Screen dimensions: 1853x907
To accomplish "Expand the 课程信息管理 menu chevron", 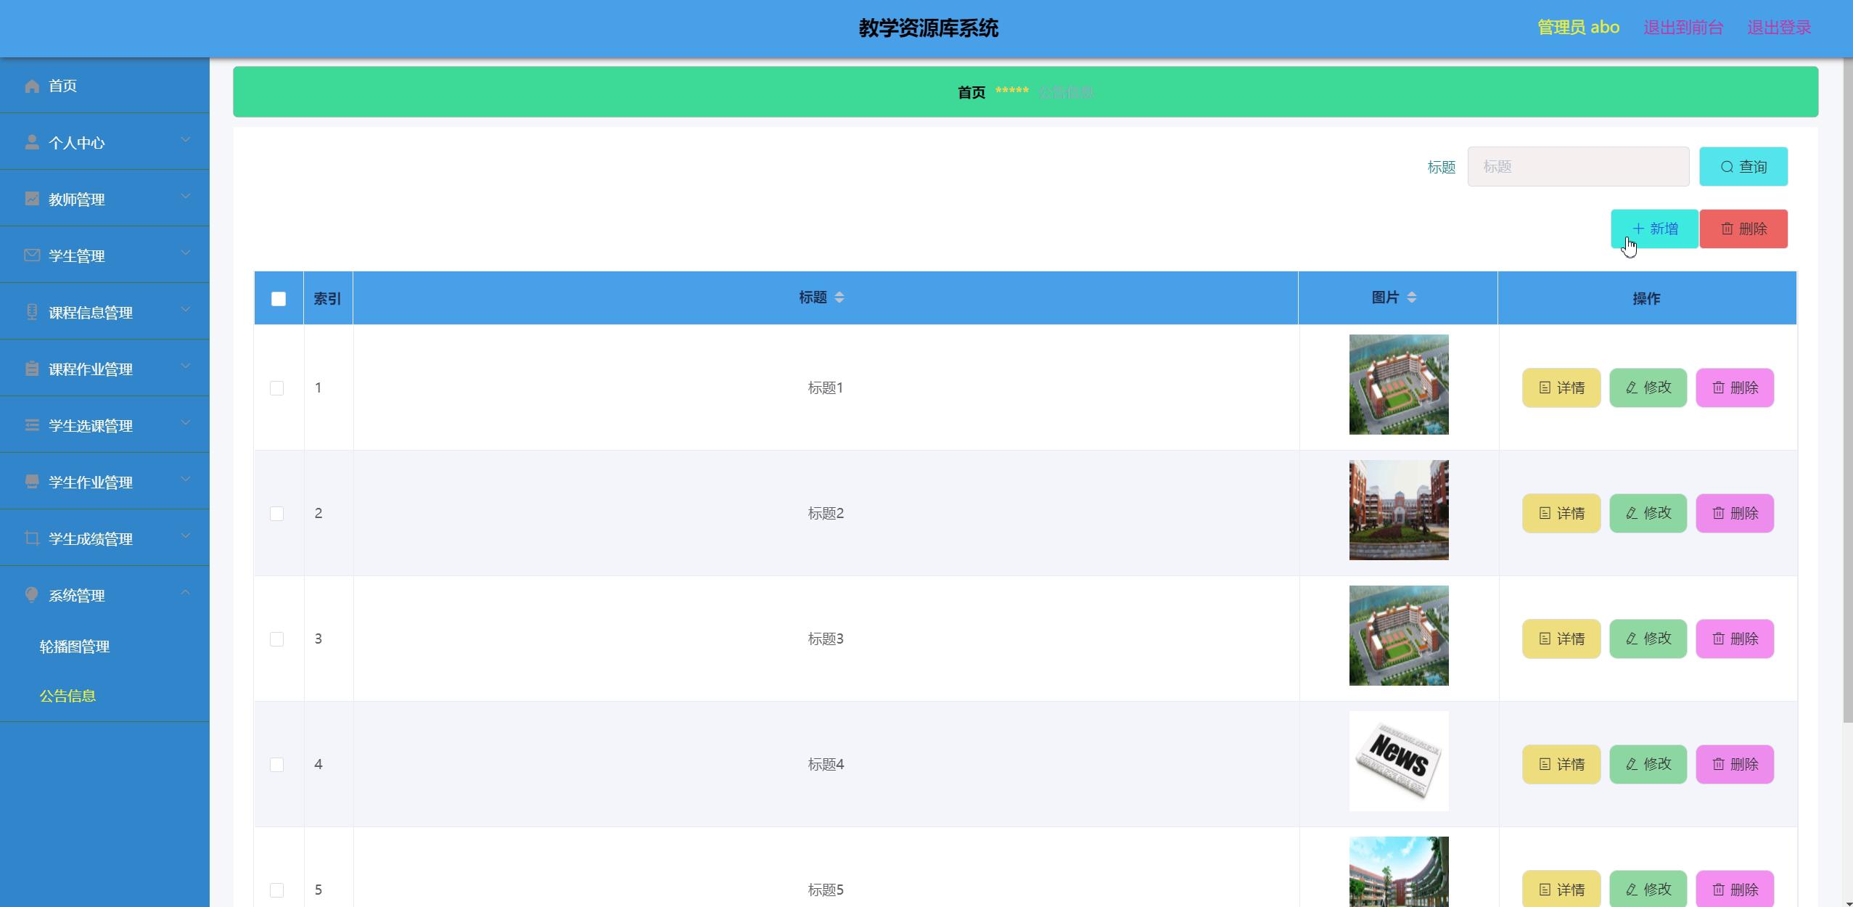I will coord(186,310).
